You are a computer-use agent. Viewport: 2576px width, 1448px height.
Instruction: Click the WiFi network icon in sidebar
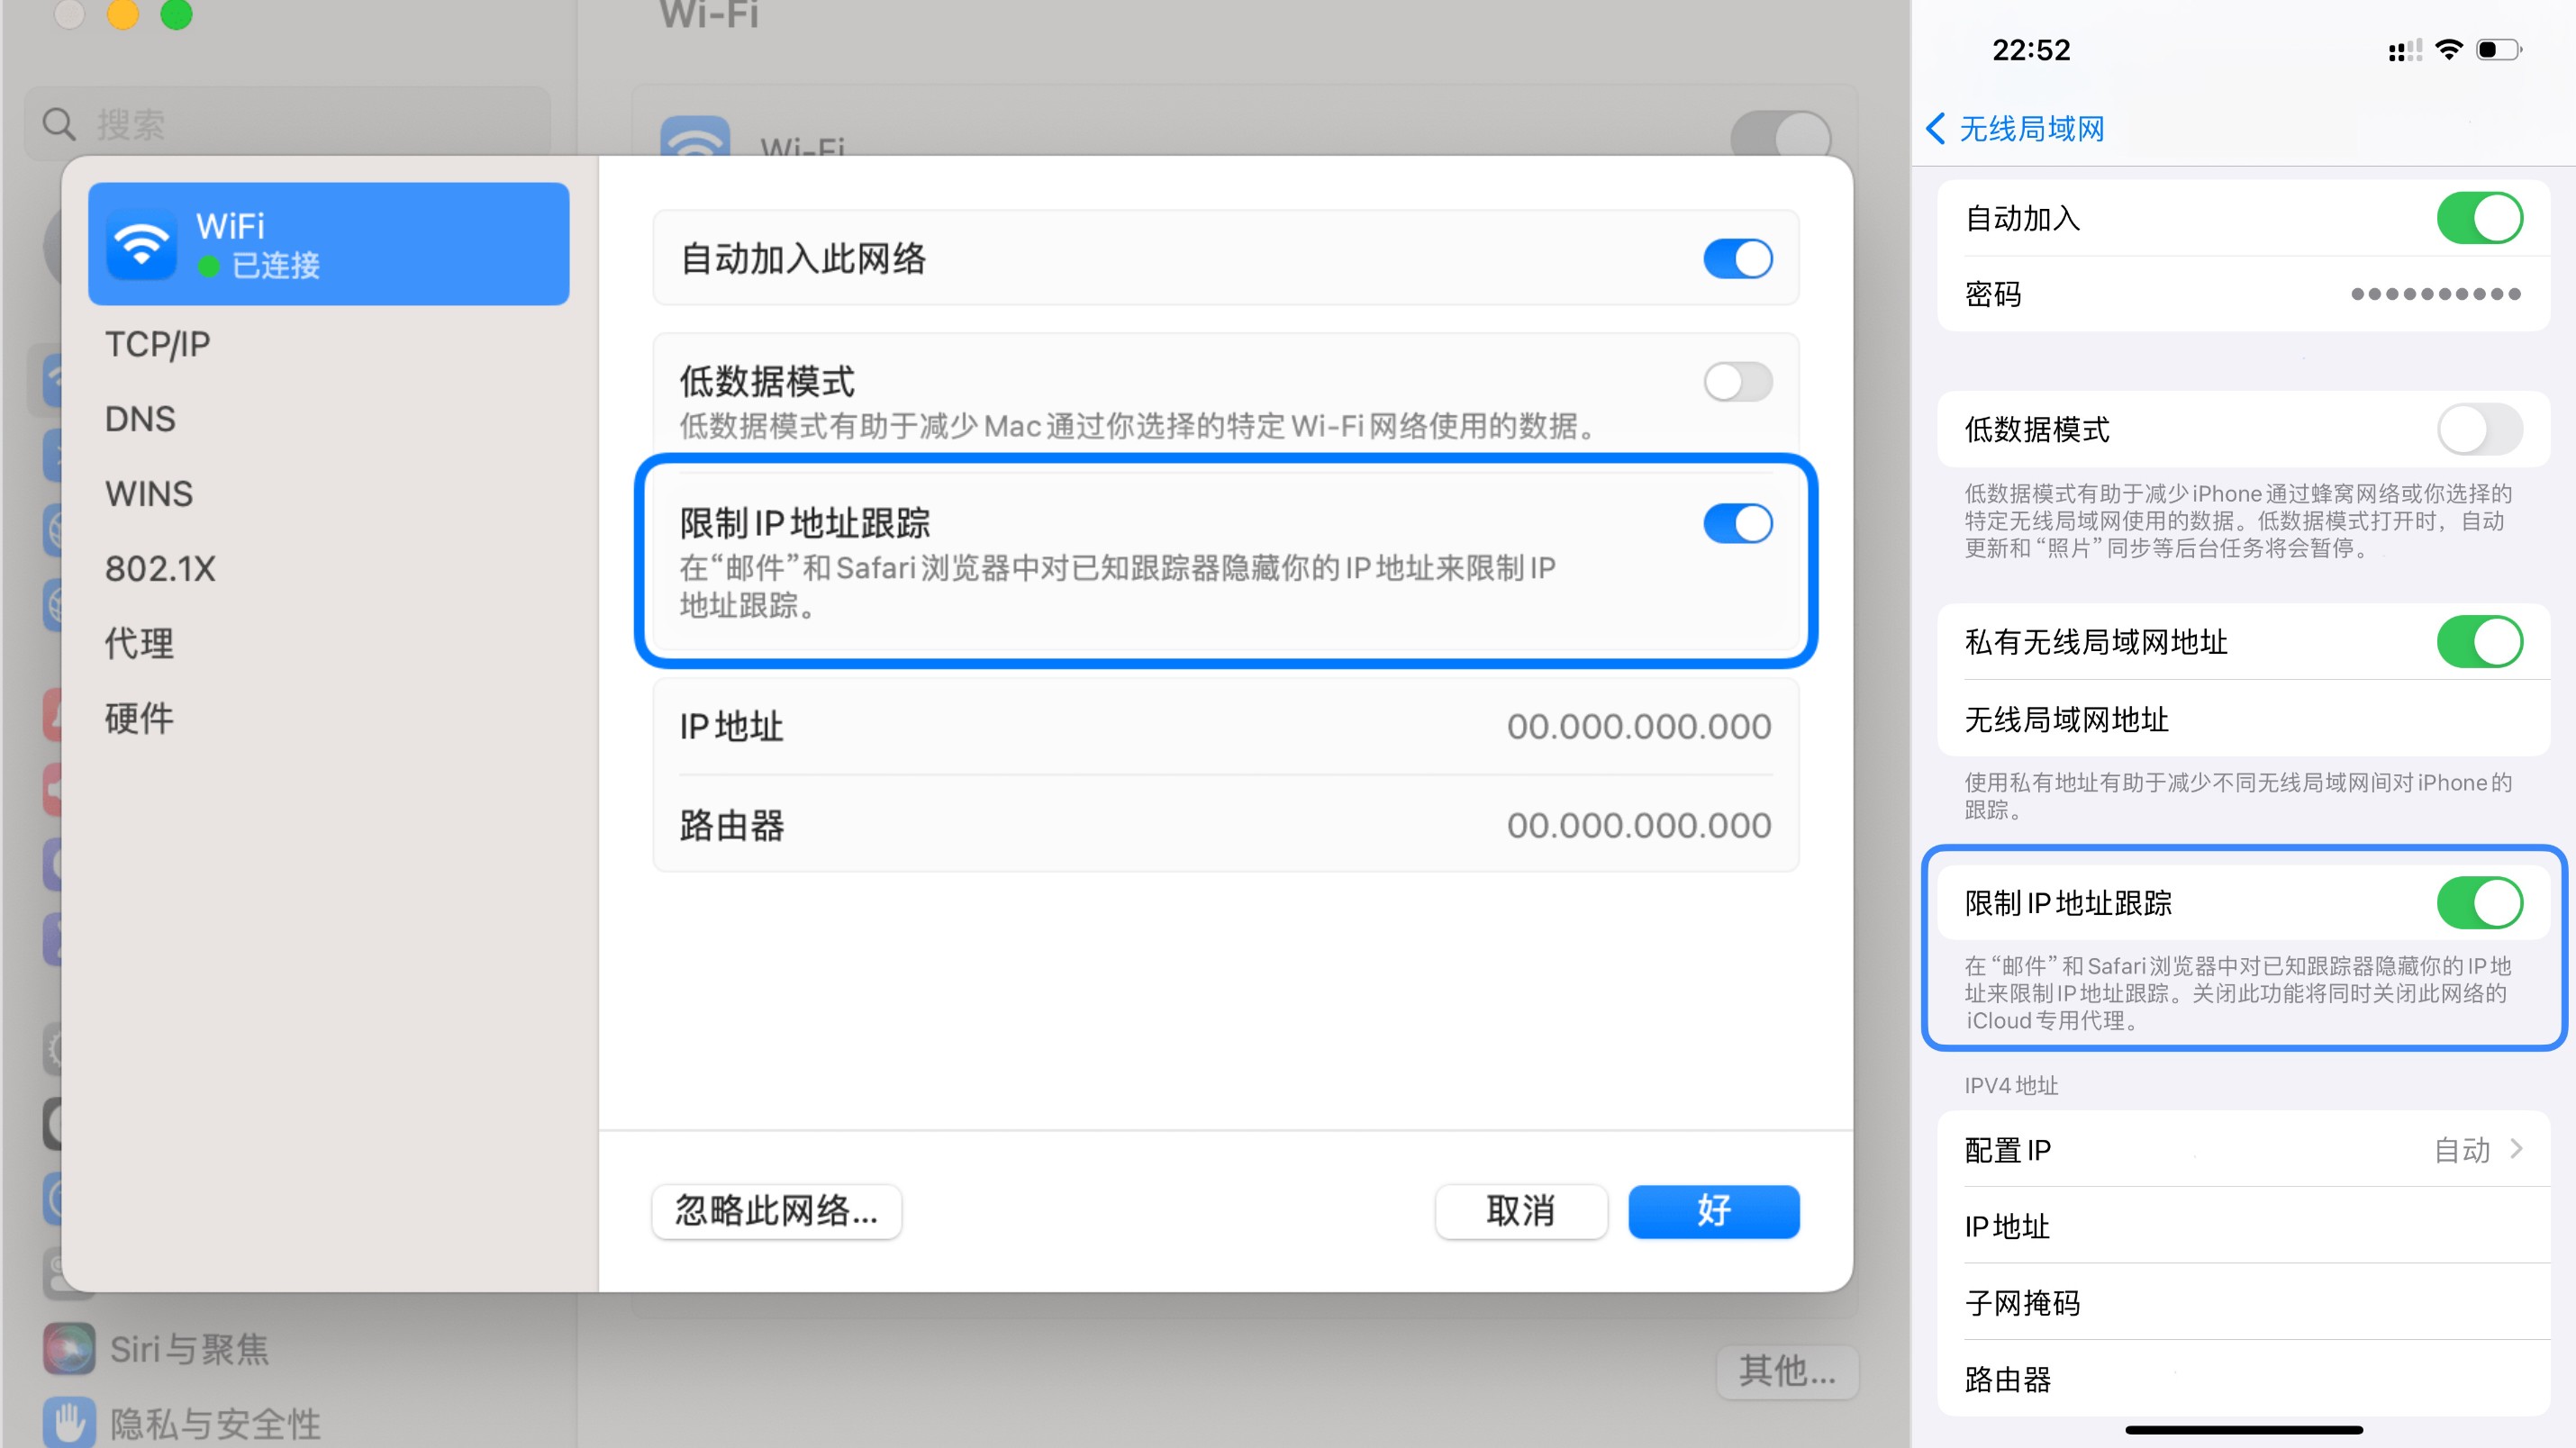click(141, 244)
